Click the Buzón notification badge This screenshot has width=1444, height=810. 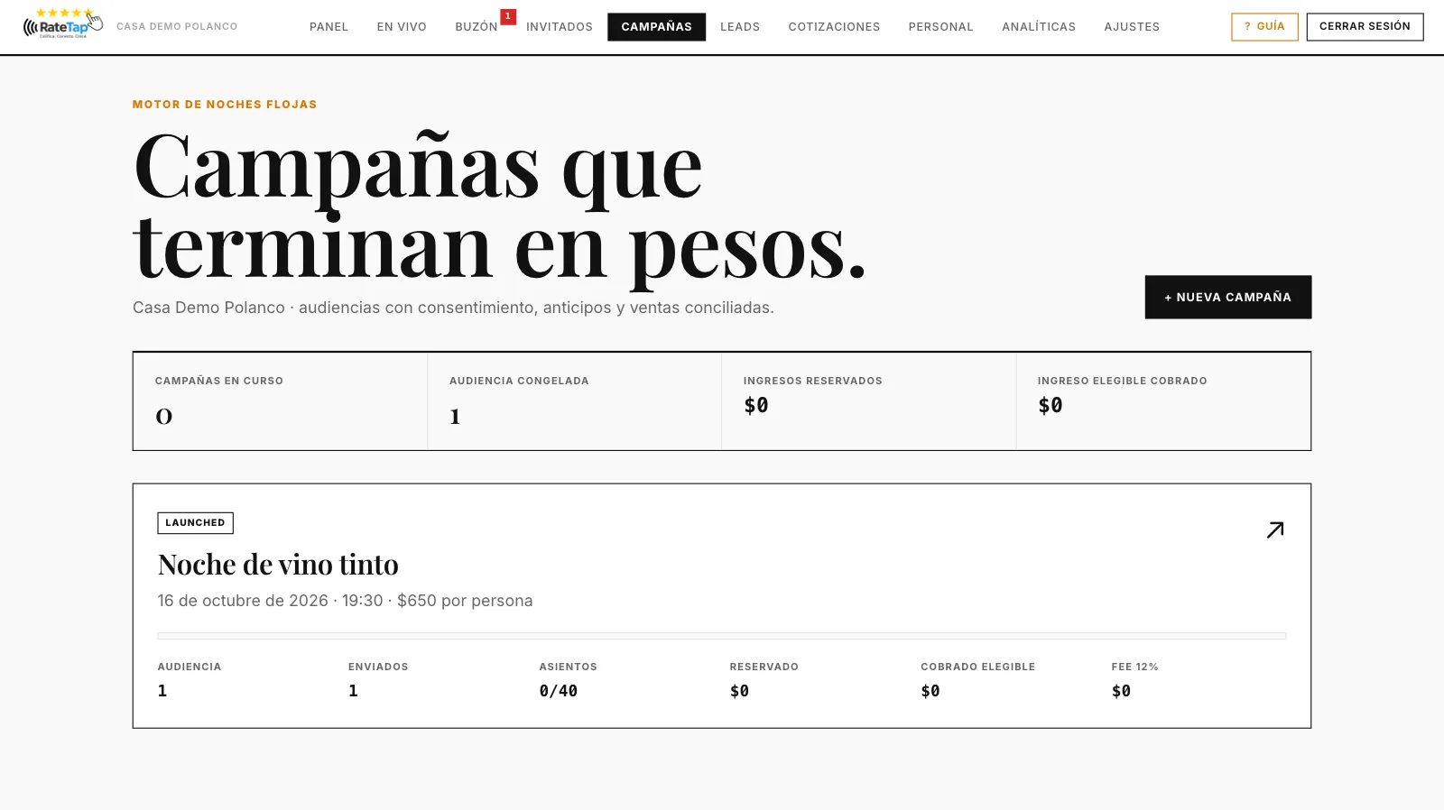[508, 16]
